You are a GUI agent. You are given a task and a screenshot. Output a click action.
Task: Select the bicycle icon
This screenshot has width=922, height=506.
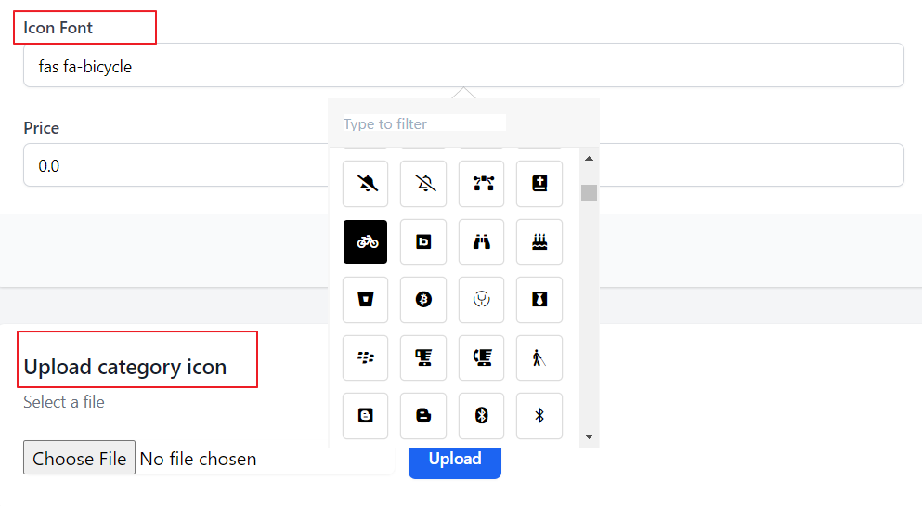pyautogui.click(x=365, y=241)
